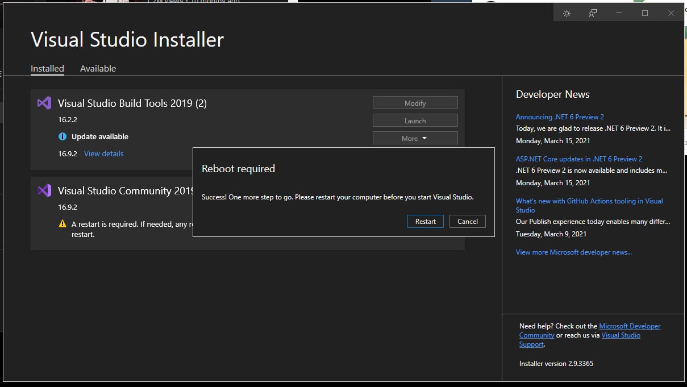Click the blue info icon beside Update available
The height and width of the screenshot is (387, 687).
point(63,136)
